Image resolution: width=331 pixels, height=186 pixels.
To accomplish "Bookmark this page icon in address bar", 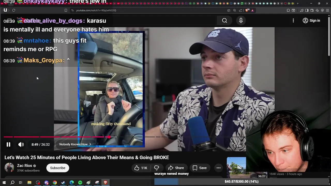I will coord(66,10).
